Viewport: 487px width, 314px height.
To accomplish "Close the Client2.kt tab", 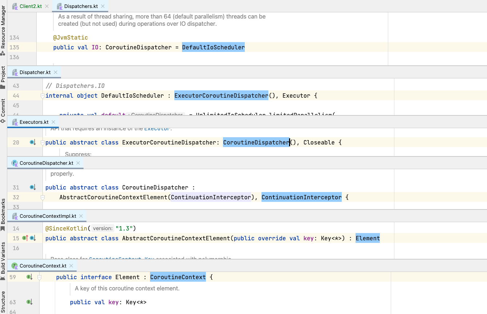I will pos(47,6).
